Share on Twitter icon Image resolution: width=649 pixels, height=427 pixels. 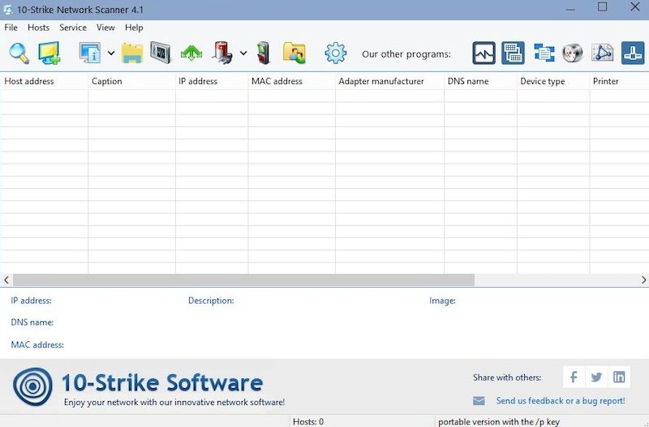[596, 377]
